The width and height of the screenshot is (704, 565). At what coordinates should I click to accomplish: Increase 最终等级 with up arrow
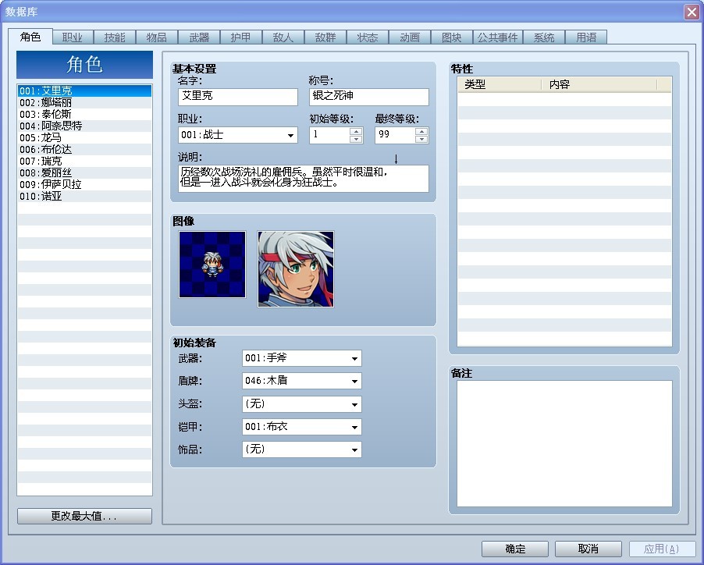[x=421, y=131]
